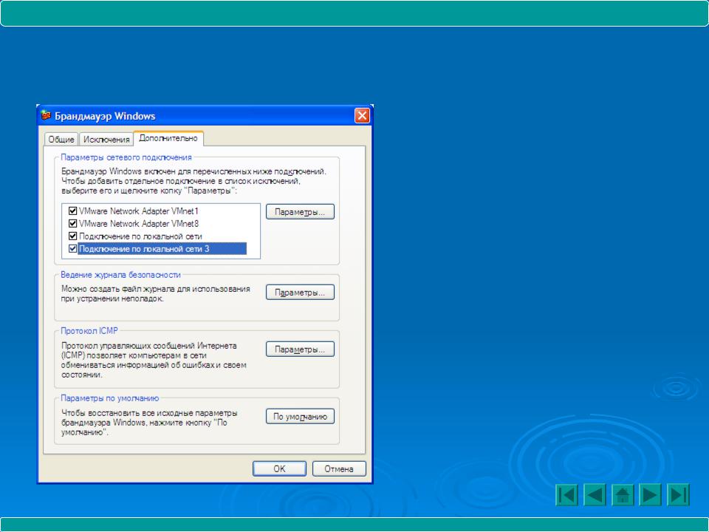709x532 pixels.
Task: Go to first slide navigation icon
Action: point(566,494)
